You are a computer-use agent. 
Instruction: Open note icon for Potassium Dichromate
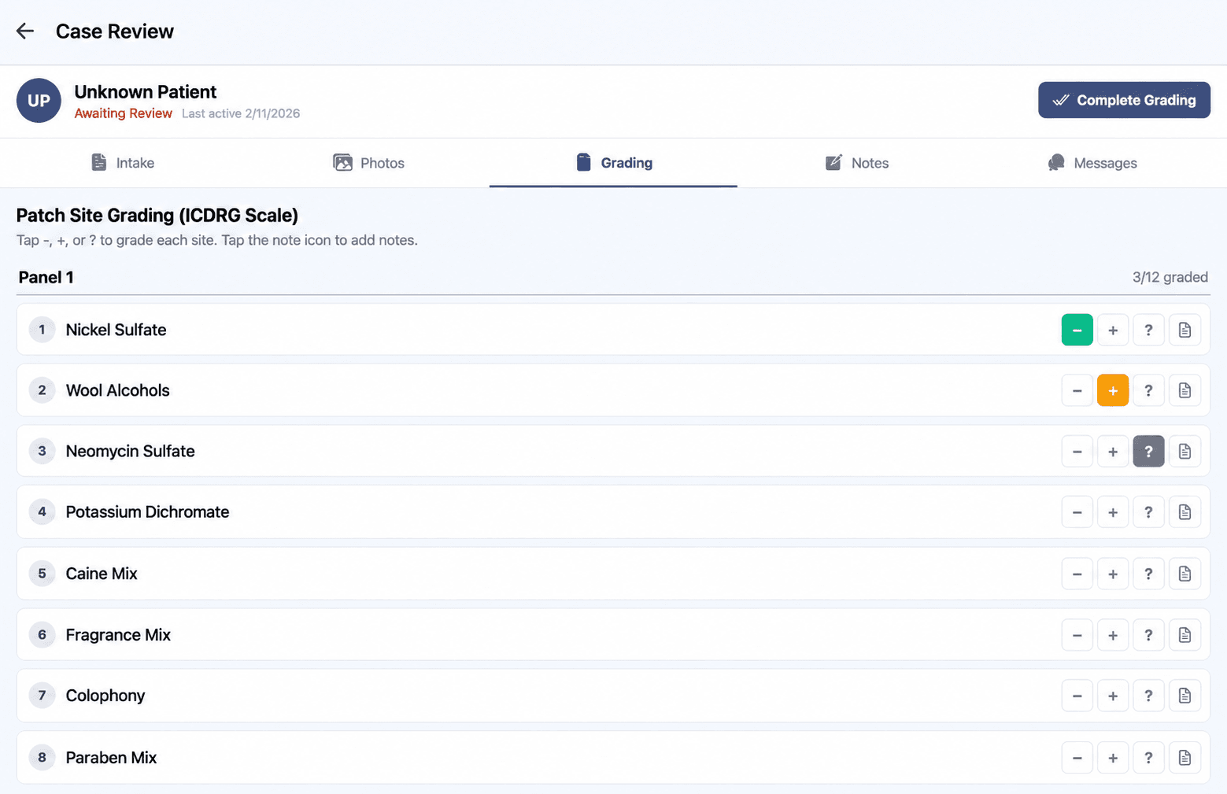tap(1184, 512)
